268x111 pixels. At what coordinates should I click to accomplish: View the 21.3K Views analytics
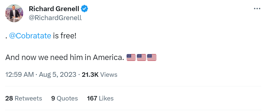point(99,75)
